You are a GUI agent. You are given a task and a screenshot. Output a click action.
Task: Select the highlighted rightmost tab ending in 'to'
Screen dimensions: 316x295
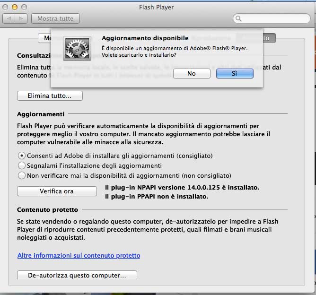(269, 38)
